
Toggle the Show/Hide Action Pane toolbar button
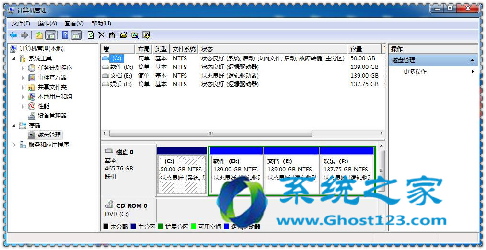point(76,35)
